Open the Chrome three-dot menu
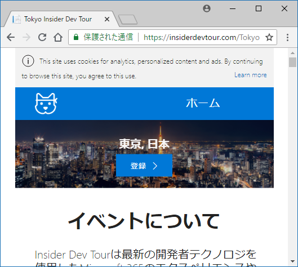Viewport: 298px width, 267px height. (287, 37)
